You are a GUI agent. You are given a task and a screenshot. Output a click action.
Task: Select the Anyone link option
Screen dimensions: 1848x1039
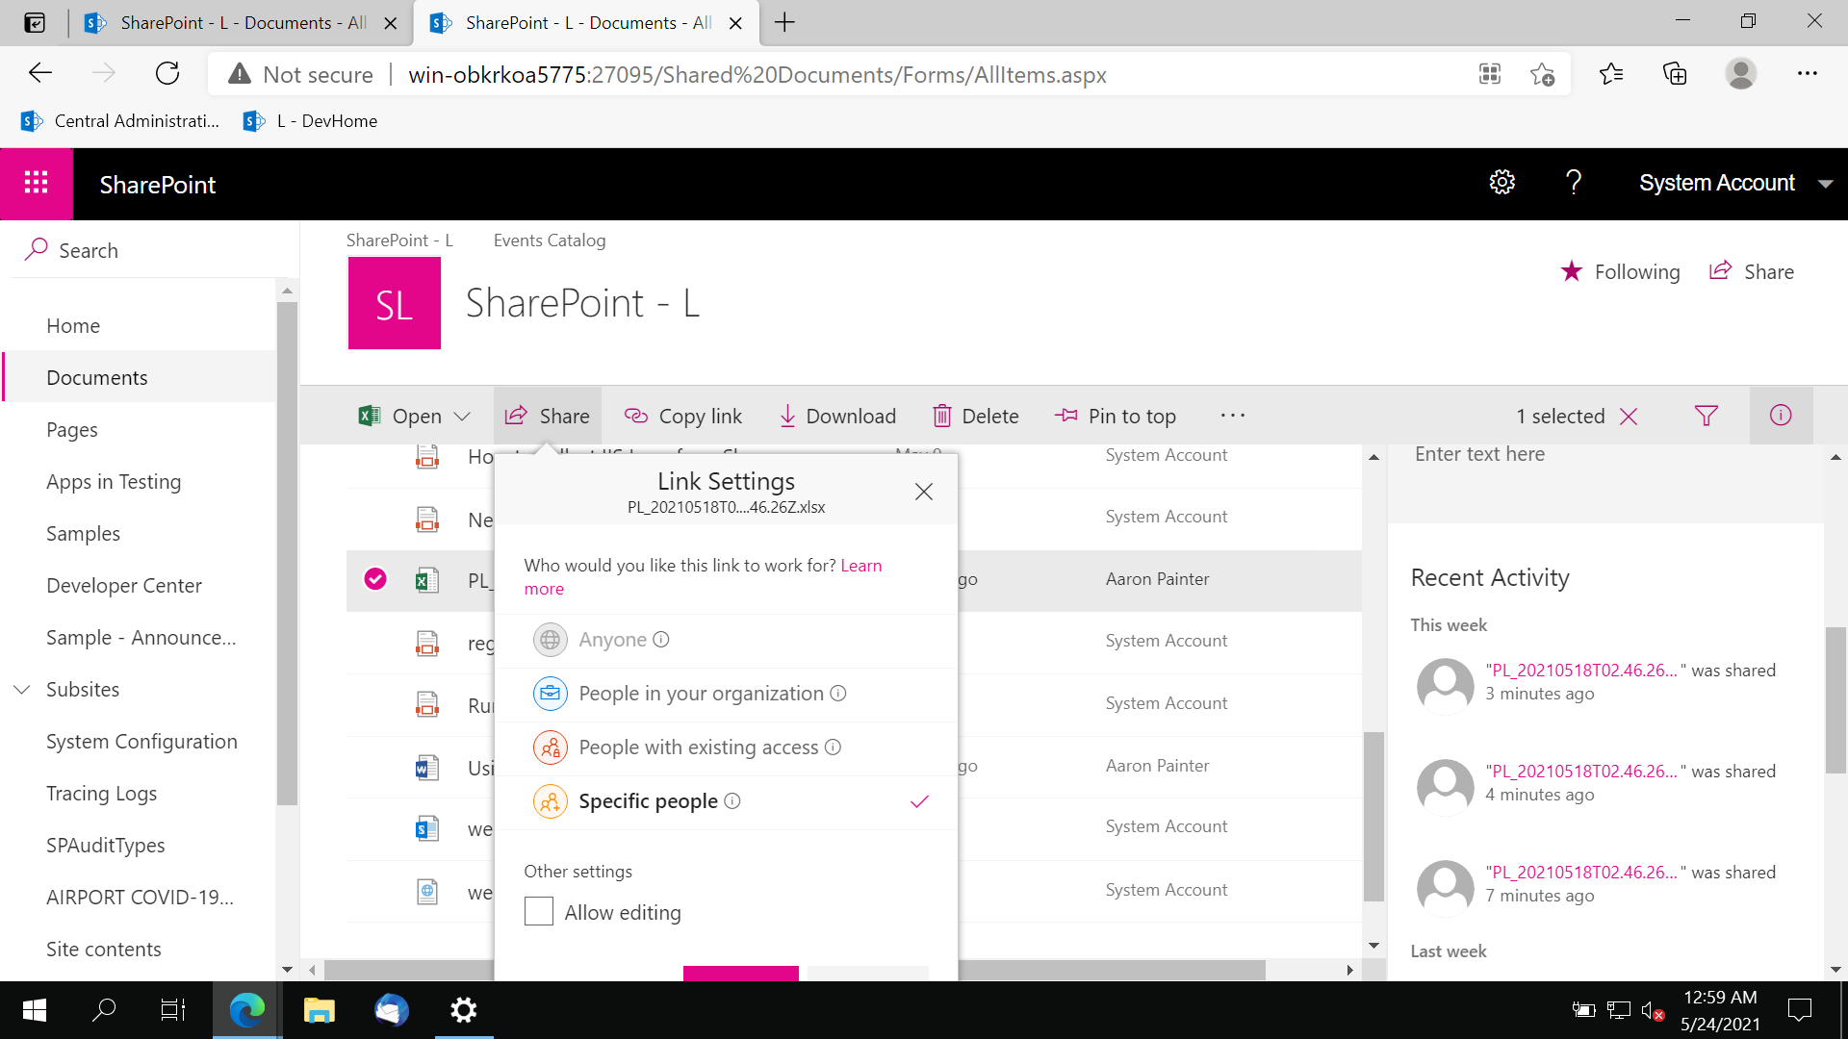coord(727,640)
